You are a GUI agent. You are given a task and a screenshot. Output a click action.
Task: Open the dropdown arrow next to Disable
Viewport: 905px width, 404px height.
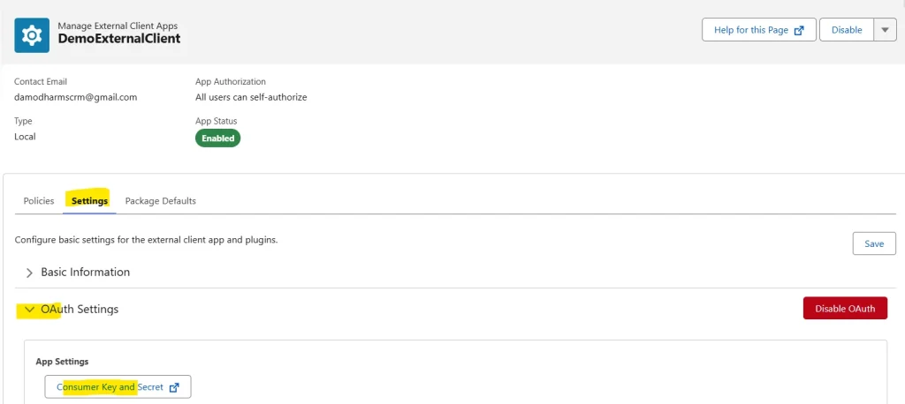click(x=885, y=30)
